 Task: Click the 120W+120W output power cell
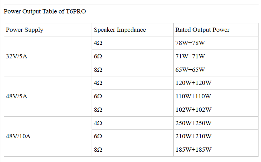[194, 83]
